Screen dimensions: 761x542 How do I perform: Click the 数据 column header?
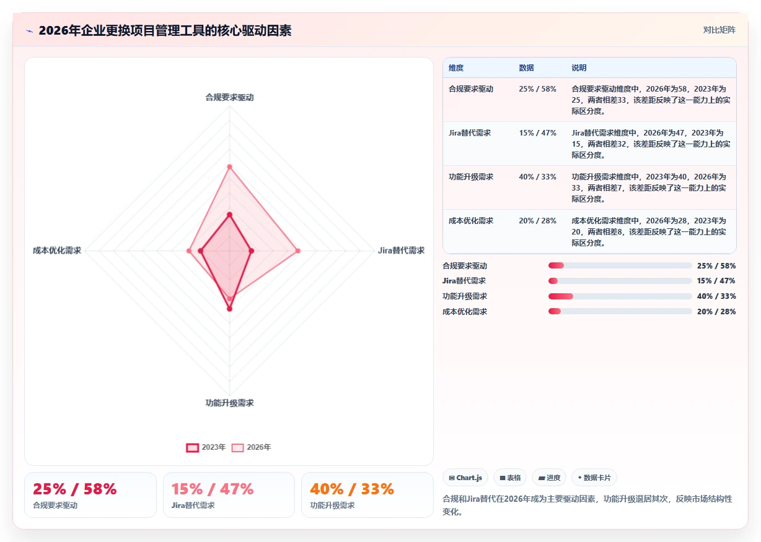(526, 67)
